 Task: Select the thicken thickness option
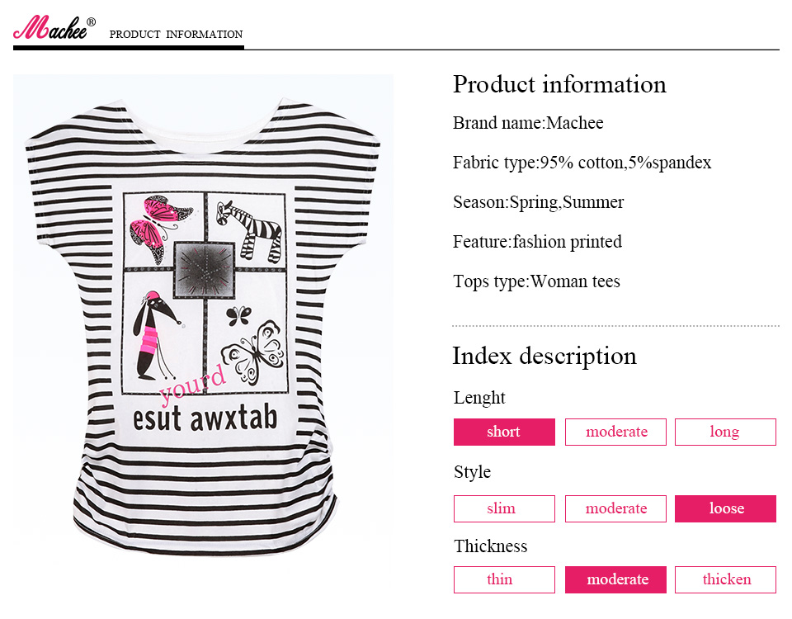pyautogui.click(x=725, y=579)
